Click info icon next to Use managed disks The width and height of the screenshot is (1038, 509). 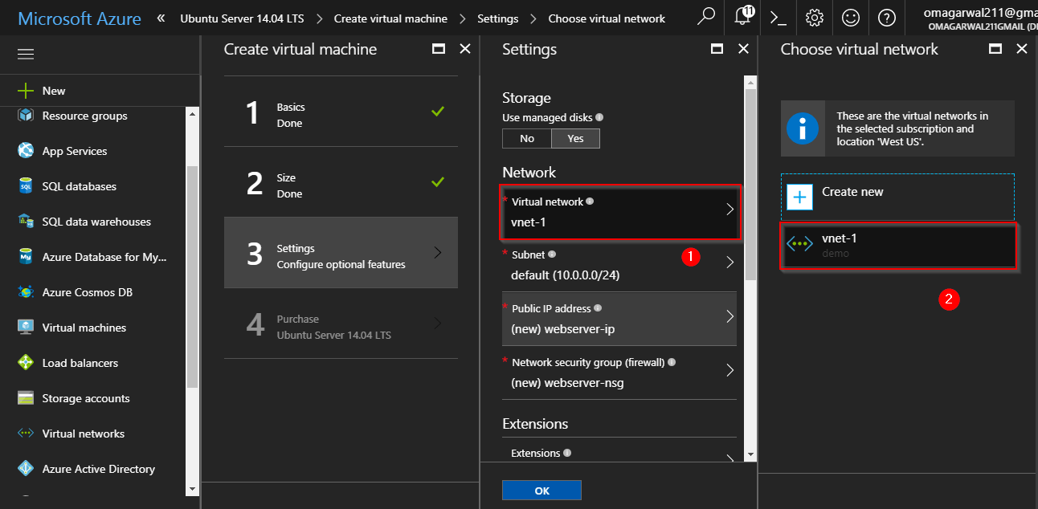[599, 117]
